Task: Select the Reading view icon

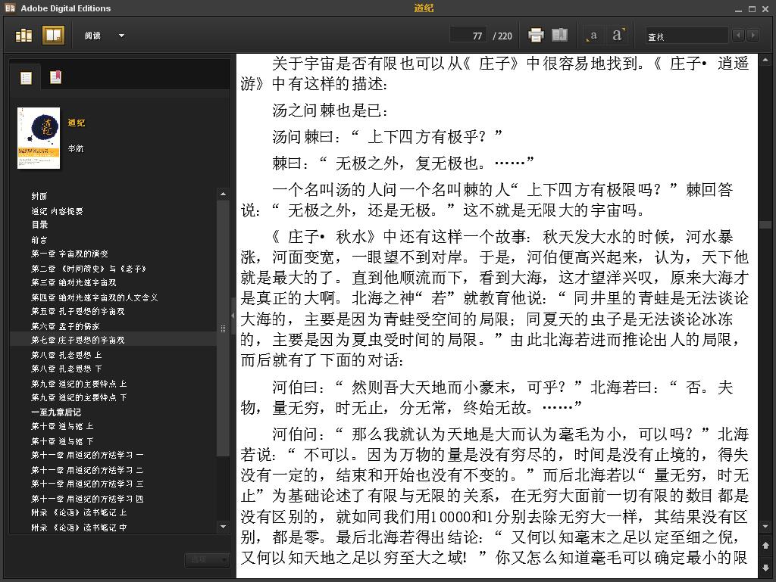Action: tap(53, 36)
